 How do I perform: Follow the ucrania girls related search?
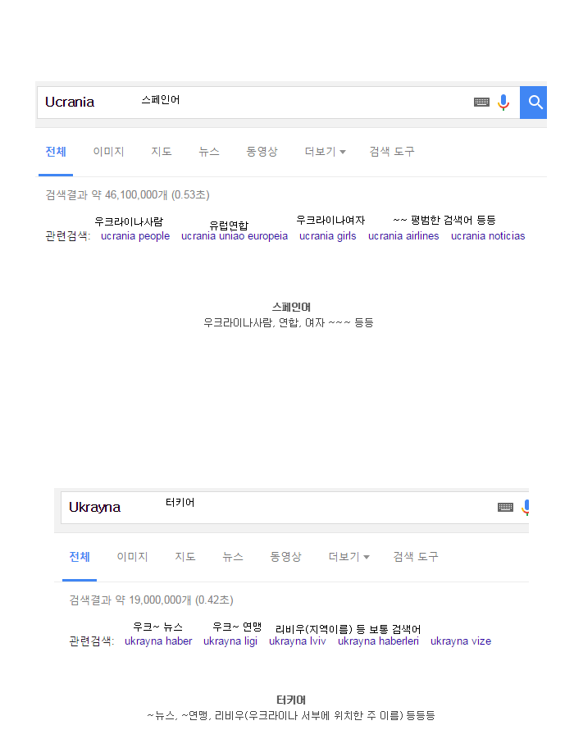coord(327,236)
